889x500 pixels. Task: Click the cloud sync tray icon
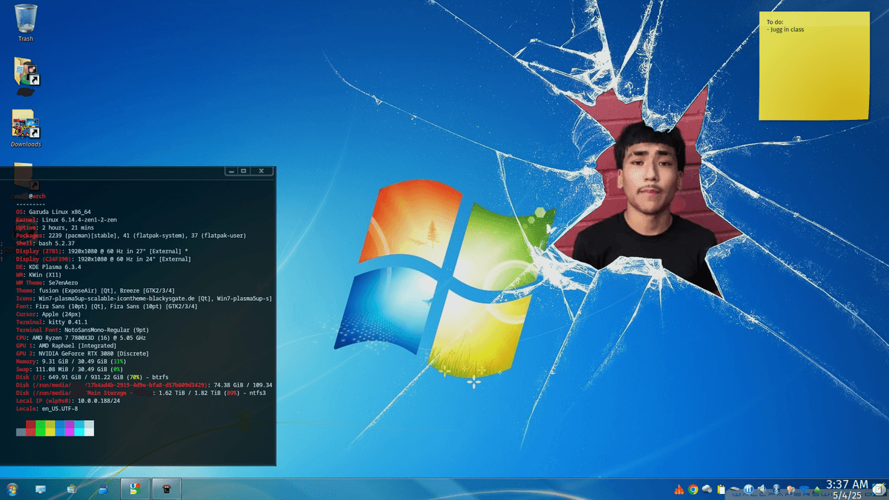click(x=707, y=489)
